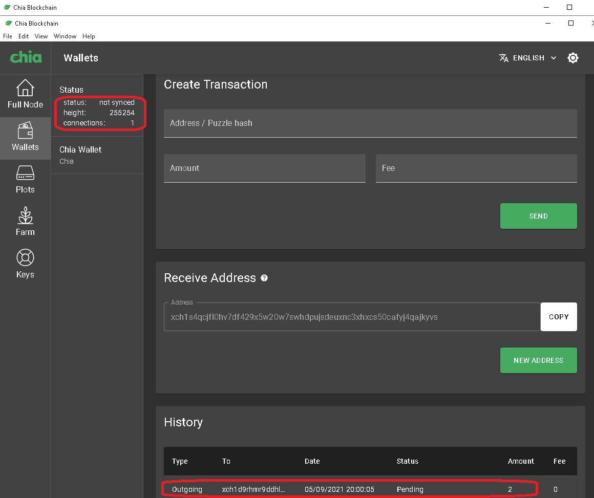This screenshot has width=594, height=498.
Task: Click the Fee input field
Action: (x=476, y=168)
